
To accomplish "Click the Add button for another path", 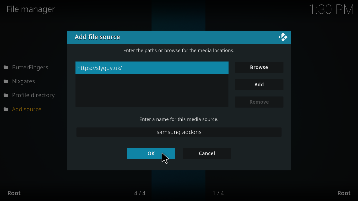I will click(259, 85).
